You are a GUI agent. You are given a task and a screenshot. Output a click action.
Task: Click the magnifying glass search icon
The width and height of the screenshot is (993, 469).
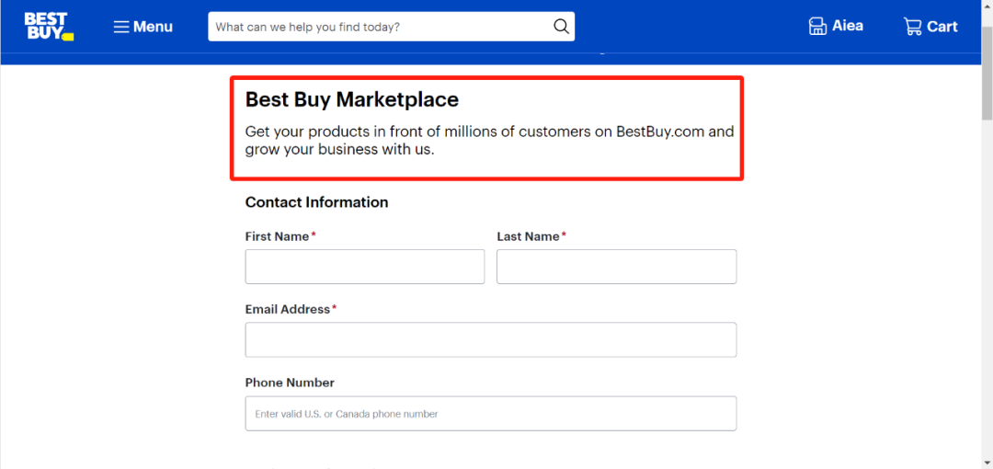click(561, 27)
